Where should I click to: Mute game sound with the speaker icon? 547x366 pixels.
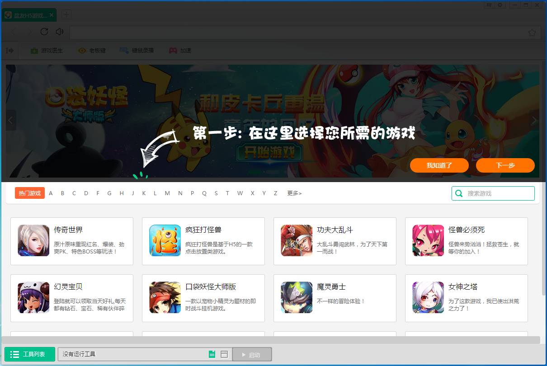click(x=59, y=32)
